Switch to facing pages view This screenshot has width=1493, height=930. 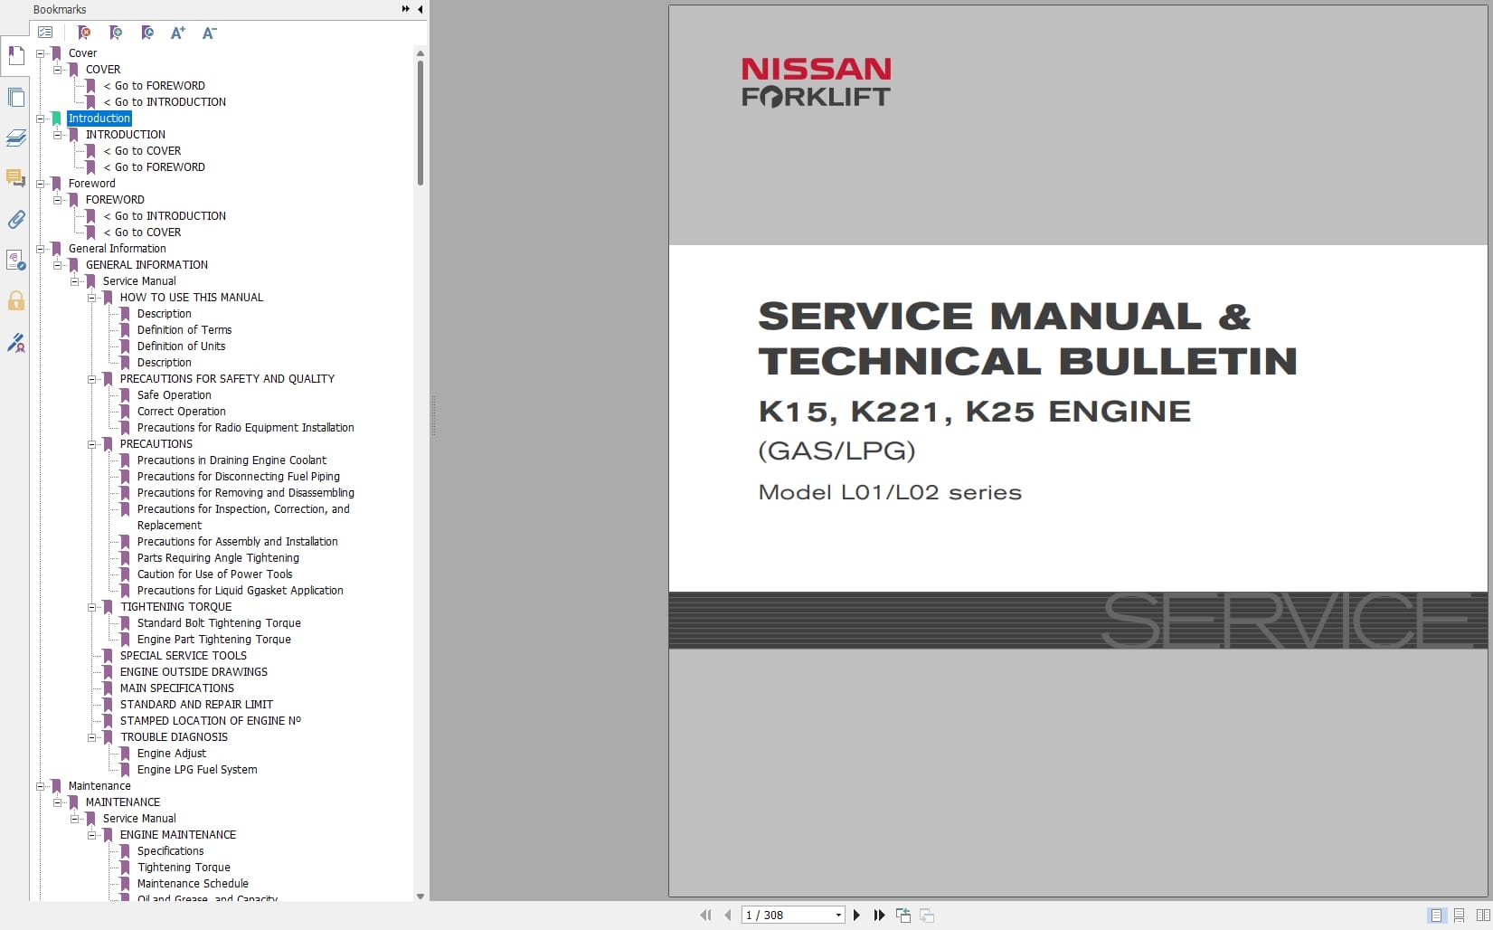(x=1483, y=916)
